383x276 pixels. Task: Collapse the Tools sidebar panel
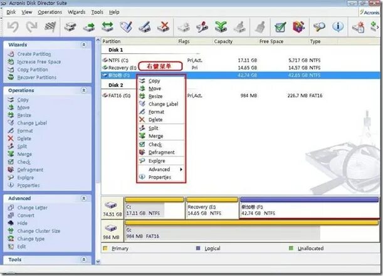tap(83, 260)
